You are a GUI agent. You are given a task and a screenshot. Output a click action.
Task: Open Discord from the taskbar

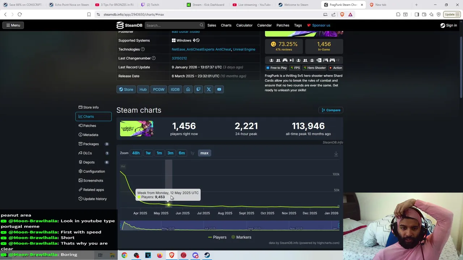point(195,255)
